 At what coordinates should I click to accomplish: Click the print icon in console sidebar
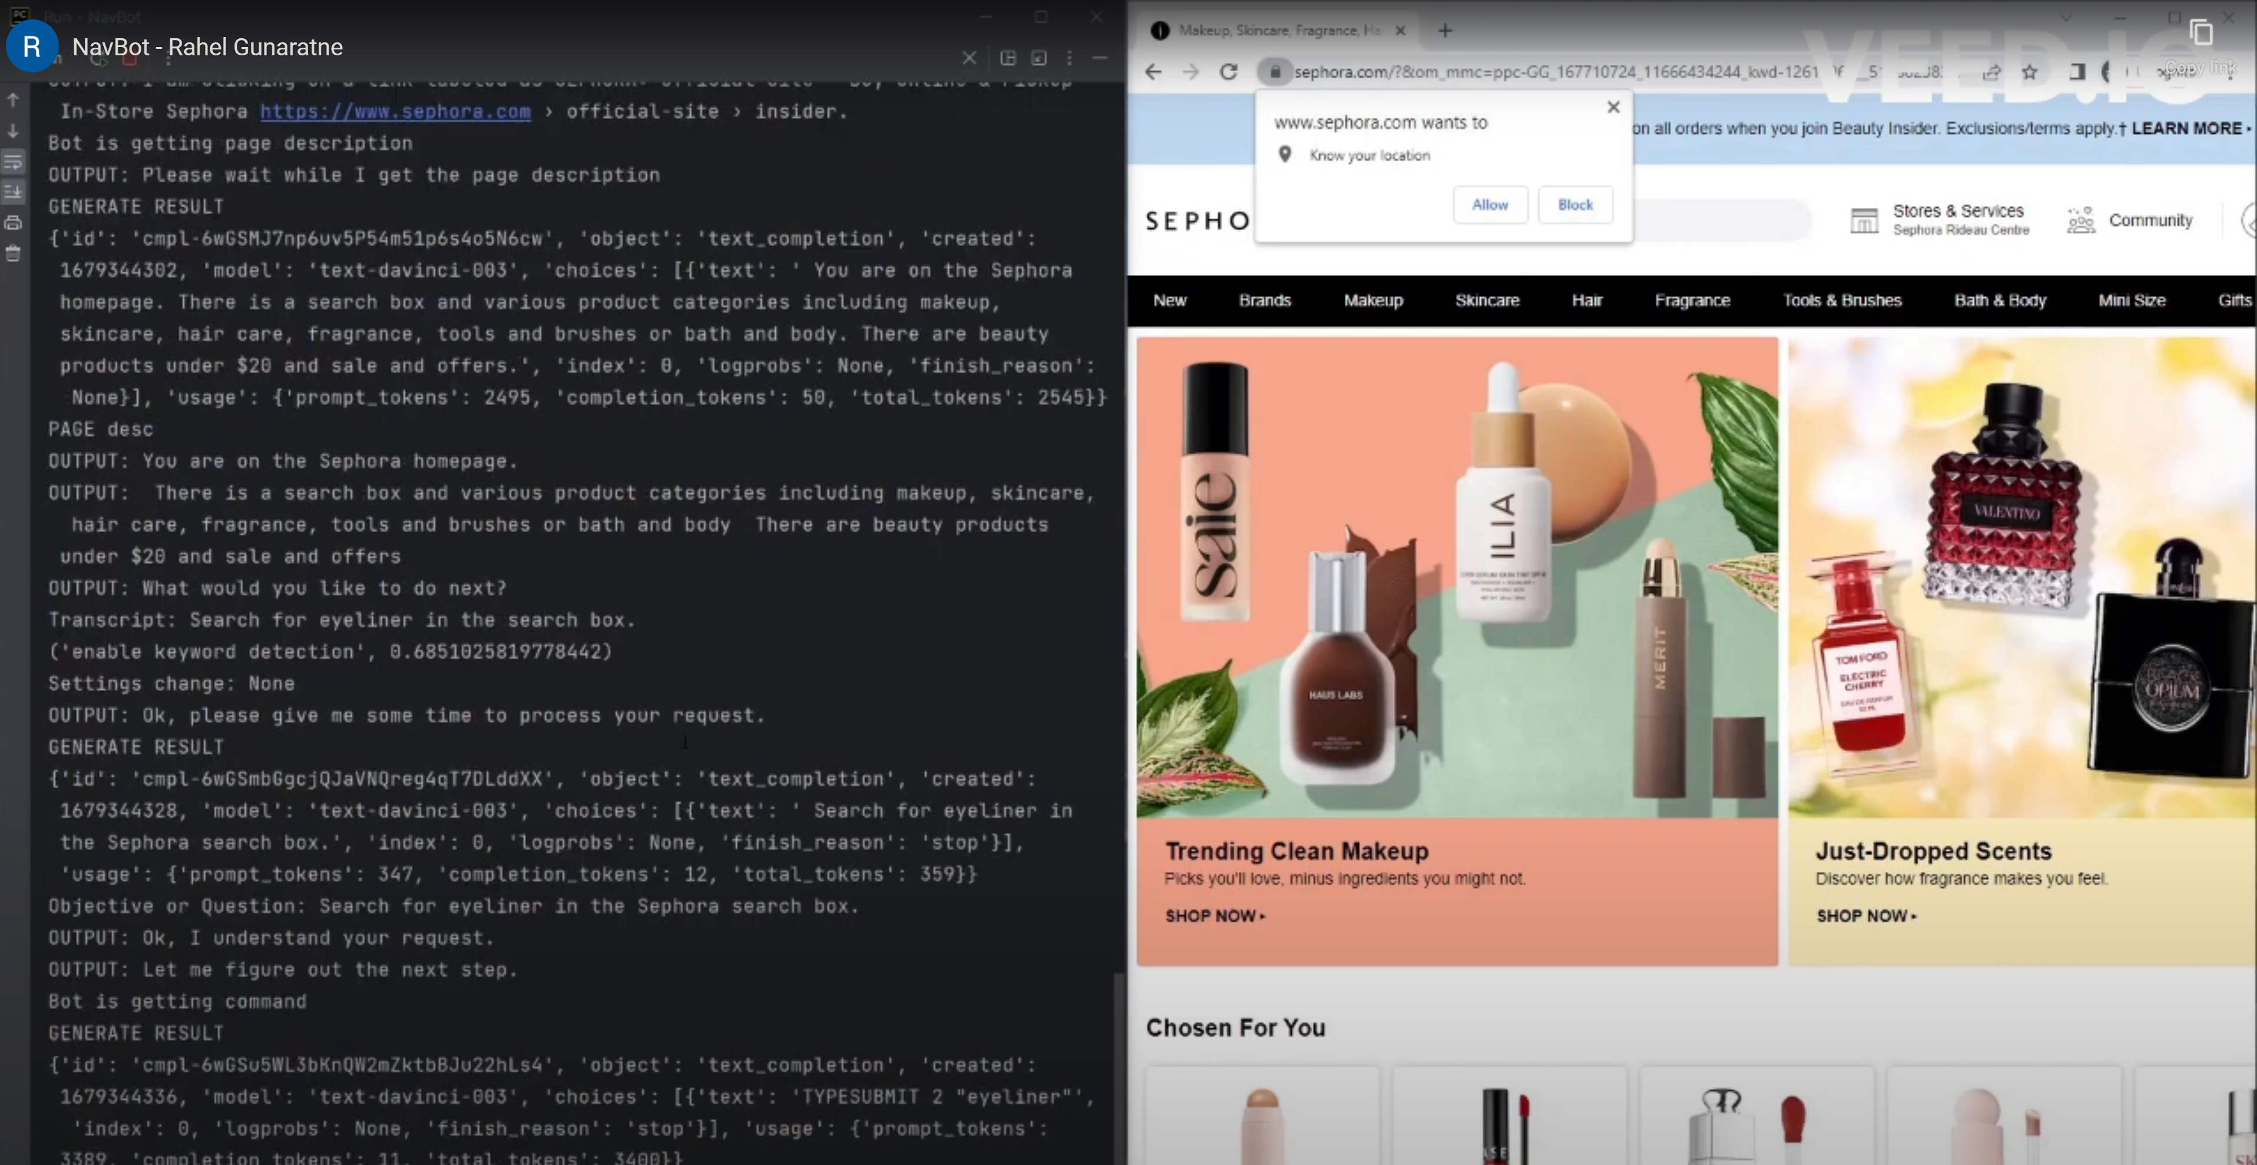click(x=13, y=223)
